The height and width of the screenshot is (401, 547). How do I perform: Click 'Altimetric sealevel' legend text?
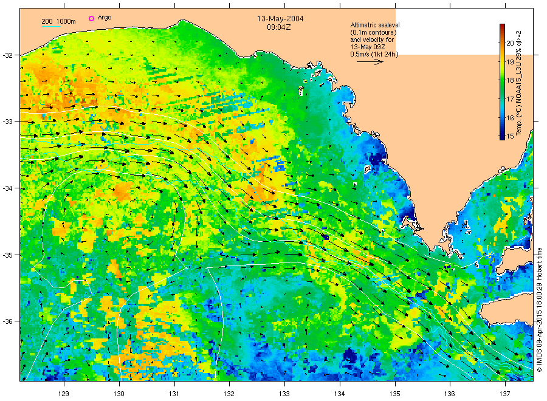coord(375,25)
